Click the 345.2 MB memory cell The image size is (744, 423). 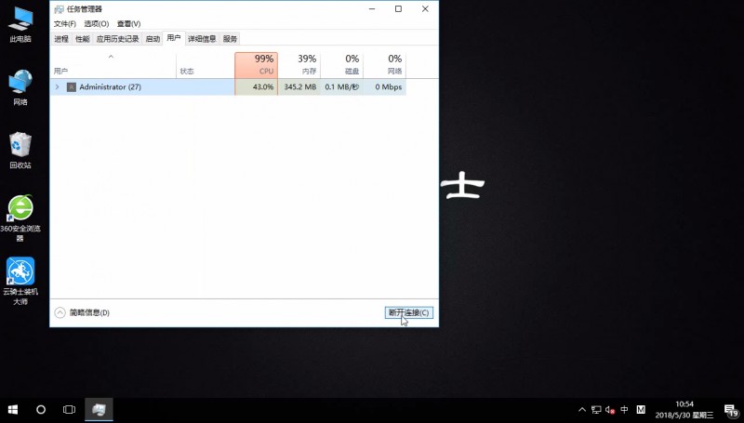tap(299, 87)
